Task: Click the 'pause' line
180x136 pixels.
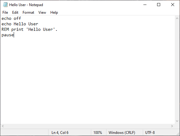Action: [8, 35]
